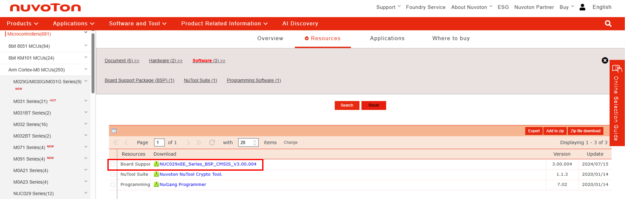Open the Where to buy tab
This screenshot has height=199, width=625.
click(x=451, y=38)
